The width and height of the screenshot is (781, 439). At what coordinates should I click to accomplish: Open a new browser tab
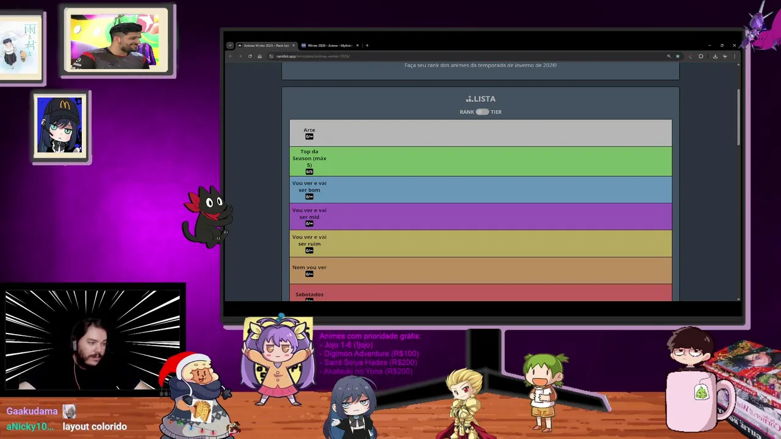point(367,45)
